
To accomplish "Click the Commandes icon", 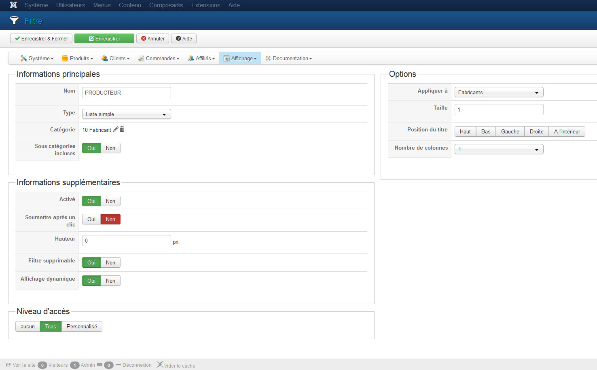I will 141,58.
